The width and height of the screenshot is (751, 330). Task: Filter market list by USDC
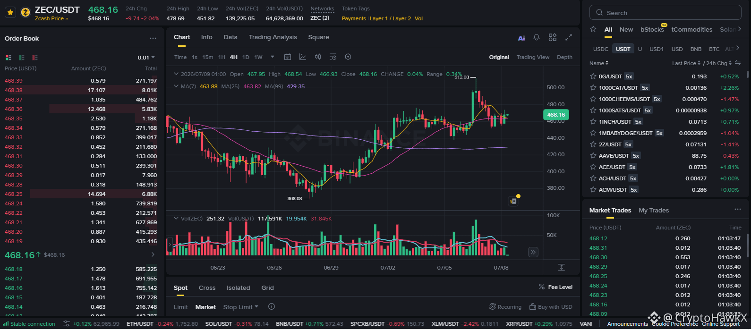[x=601, y=49]
